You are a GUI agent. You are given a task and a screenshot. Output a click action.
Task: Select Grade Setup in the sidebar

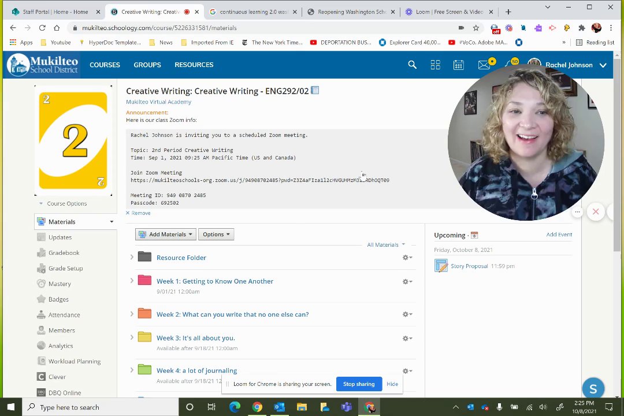(66, 268)
